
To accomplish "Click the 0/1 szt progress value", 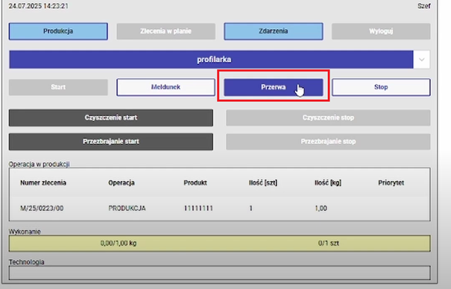I will pos(329,244).
